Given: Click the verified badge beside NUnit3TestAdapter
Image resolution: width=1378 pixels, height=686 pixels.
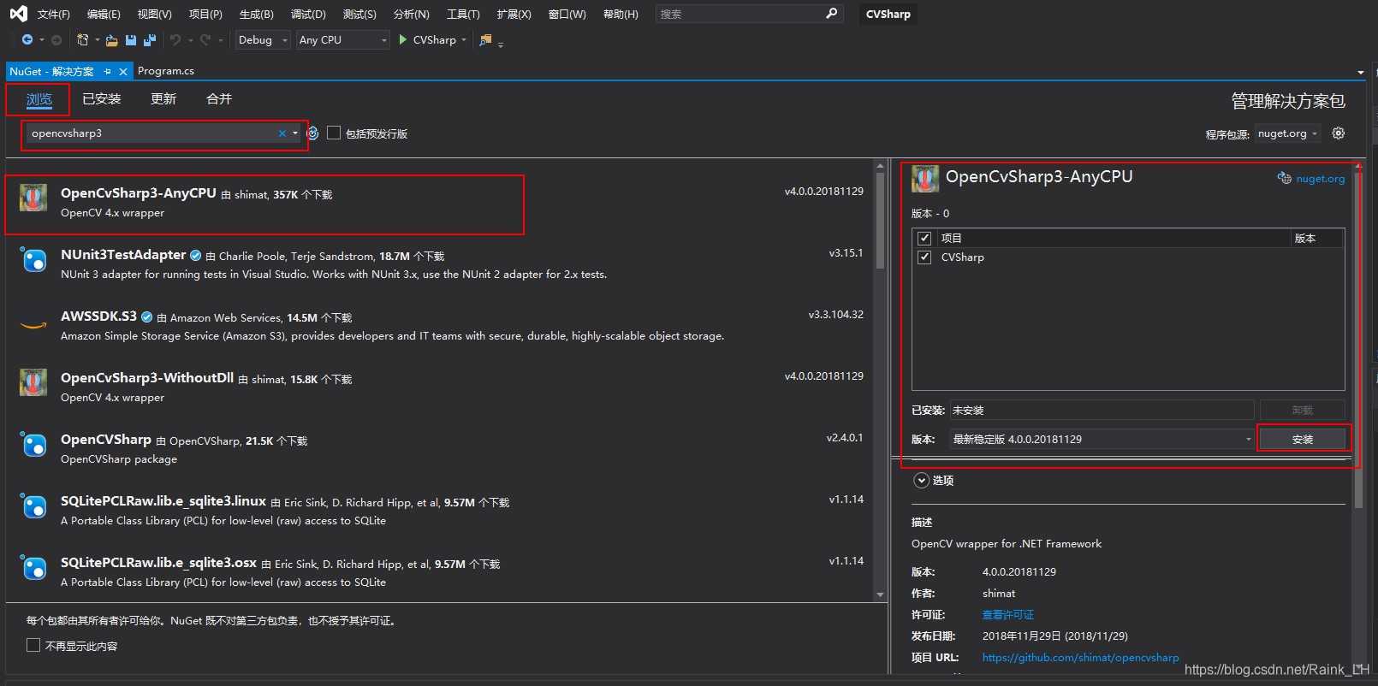Looking at the screenshot, I should tap(195, 255).
